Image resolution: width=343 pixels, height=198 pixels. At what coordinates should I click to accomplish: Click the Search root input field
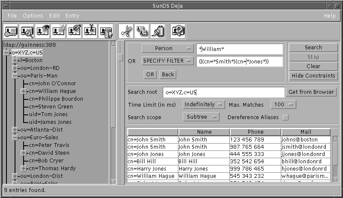click(x=223, y=92)
